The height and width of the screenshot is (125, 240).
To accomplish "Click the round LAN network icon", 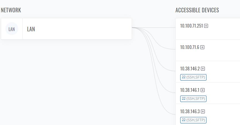I will tap(12, 29).
